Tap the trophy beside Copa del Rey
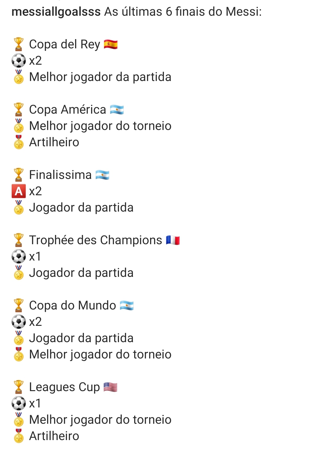332x453 pixels. (18, 44)
